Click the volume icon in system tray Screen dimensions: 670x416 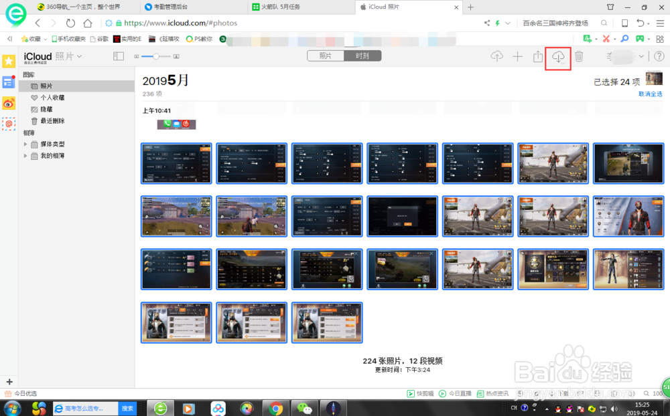point(614,409)
